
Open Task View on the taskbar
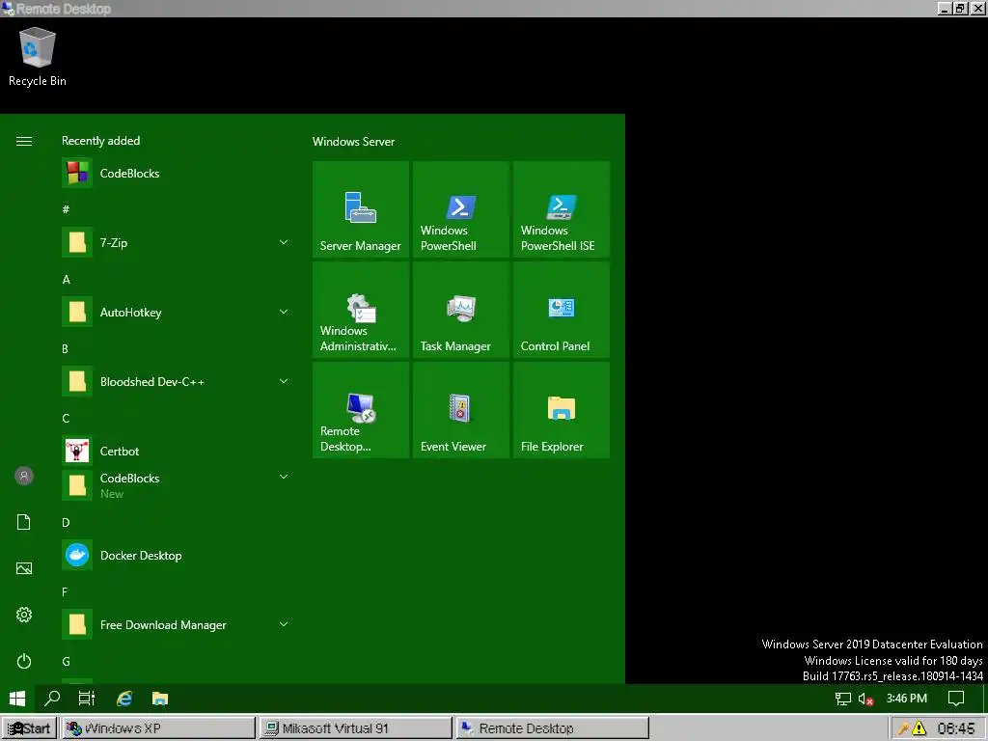[x=86, y=699]
